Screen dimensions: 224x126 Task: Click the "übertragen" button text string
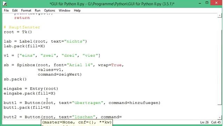87,103
